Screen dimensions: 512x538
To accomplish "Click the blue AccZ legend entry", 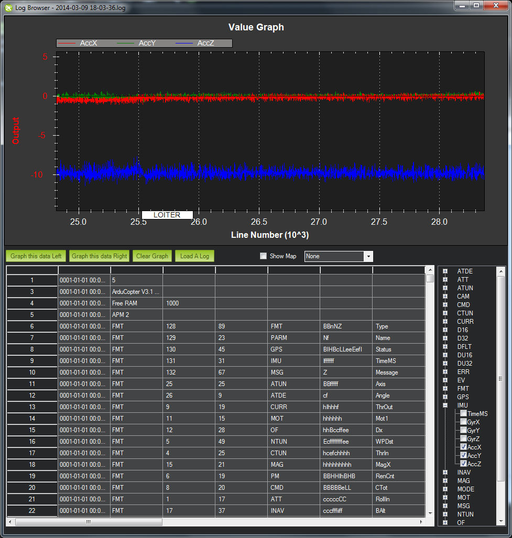I will pyautogui.click(x=205, y=43).
